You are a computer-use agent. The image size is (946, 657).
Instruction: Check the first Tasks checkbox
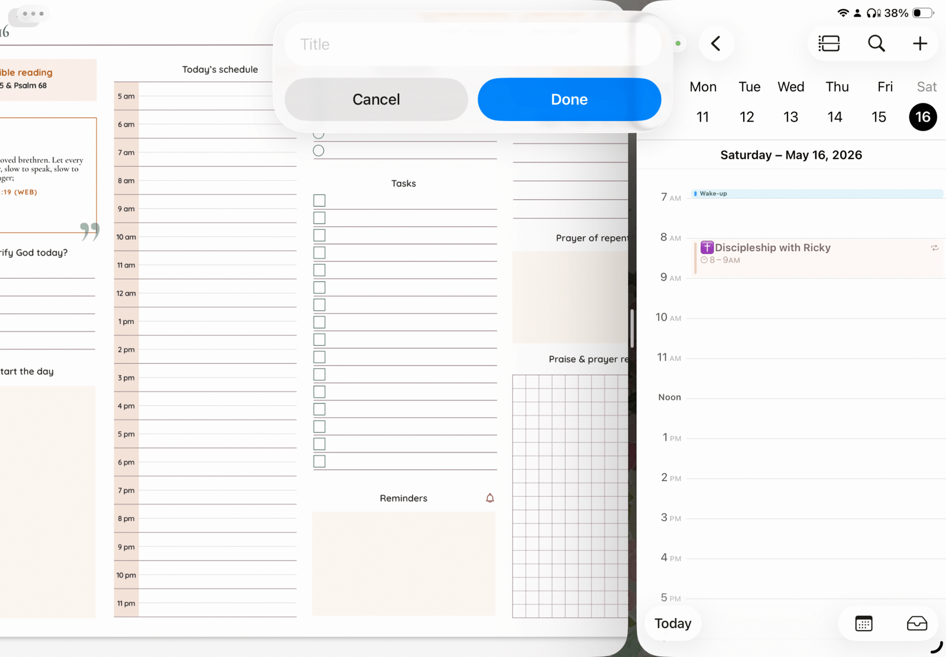pos(319,201)
